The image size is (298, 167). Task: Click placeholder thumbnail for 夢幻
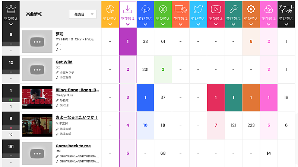(37, 42)
